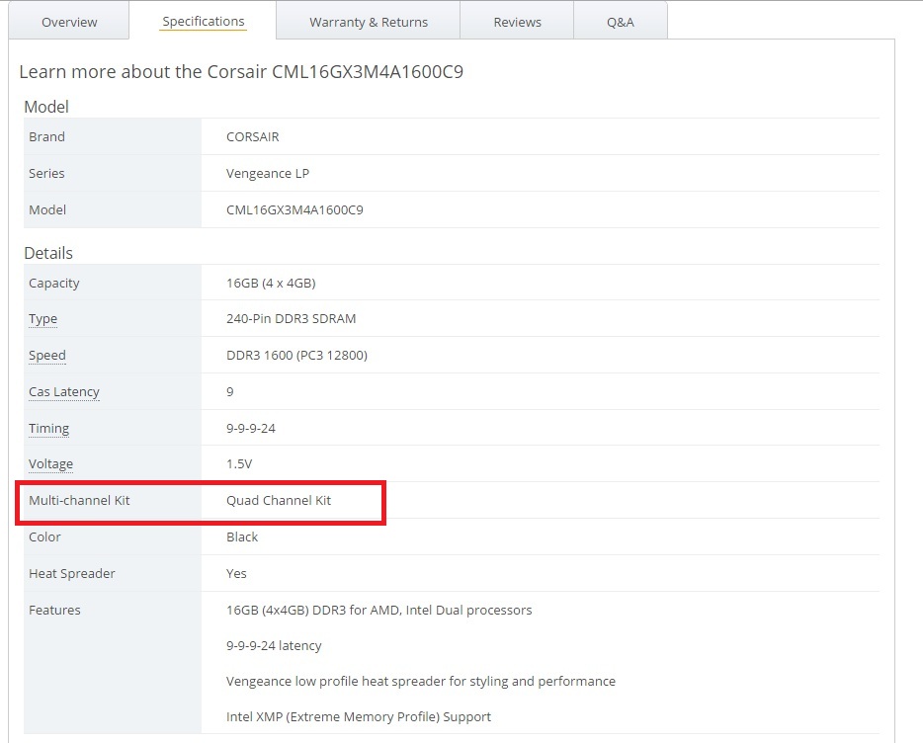Viewport: 923px width, 743px height.
Task: Click the 'CORSAIR' brand value
Action: 253,136
